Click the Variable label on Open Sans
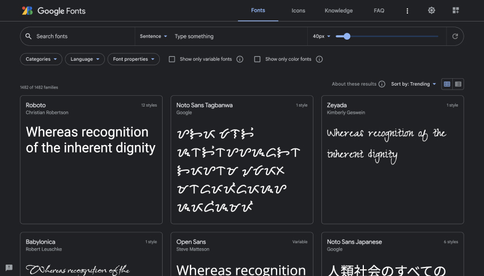Screen dimensions: 484x276 coord(300,242)
